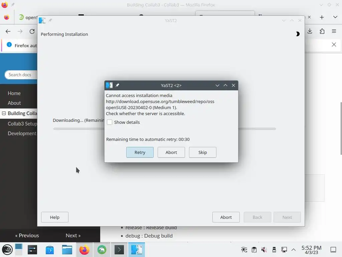This screenshot has height=257, width=342.
Task: Click Abort in the YaST2 error dialog
Action: 171,152
